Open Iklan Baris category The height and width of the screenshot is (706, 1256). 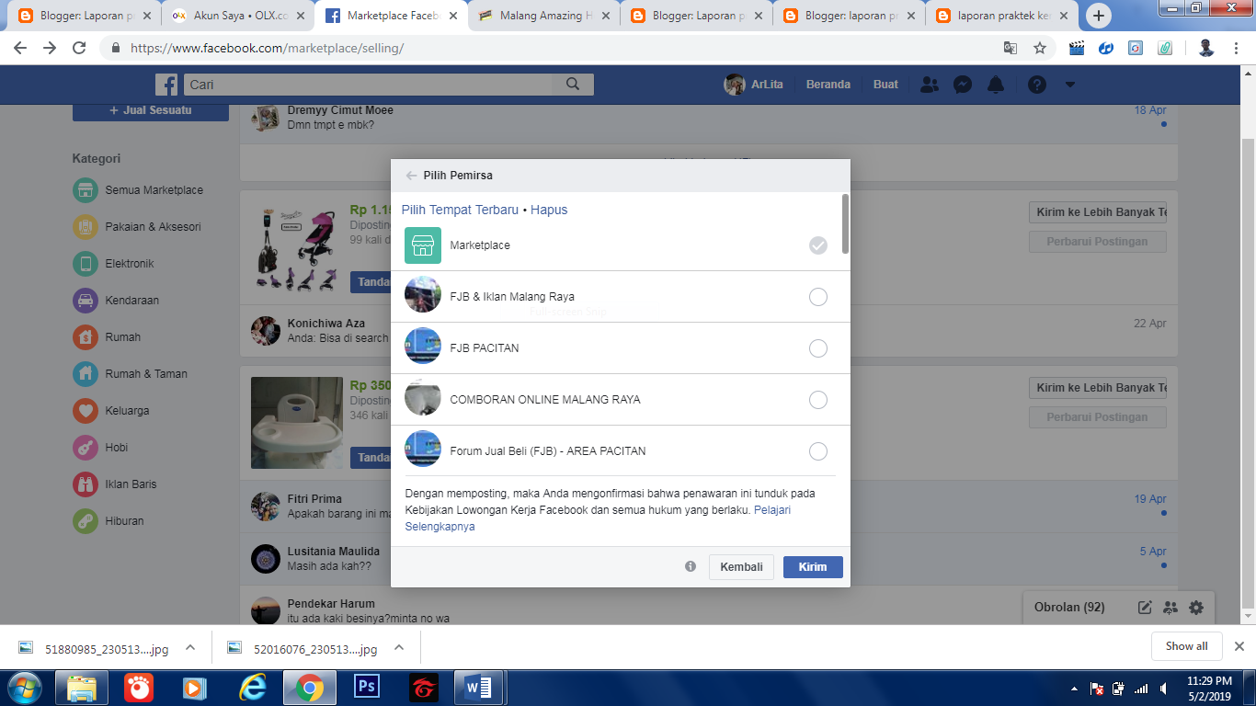[x=115, y=484]
